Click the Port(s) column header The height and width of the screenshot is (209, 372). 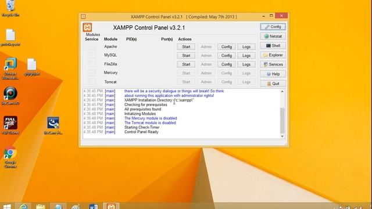point(167,39)
